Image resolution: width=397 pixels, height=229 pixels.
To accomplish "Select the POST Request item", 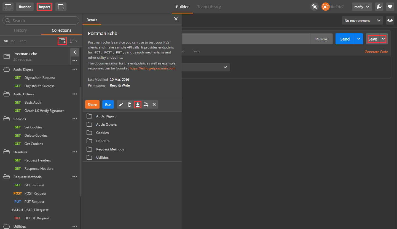I will pos(35,193).
